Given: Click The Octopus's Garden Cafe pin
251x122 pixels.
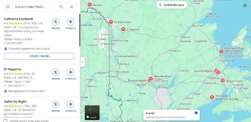Looking at the screenshot, I should point(212,97).
